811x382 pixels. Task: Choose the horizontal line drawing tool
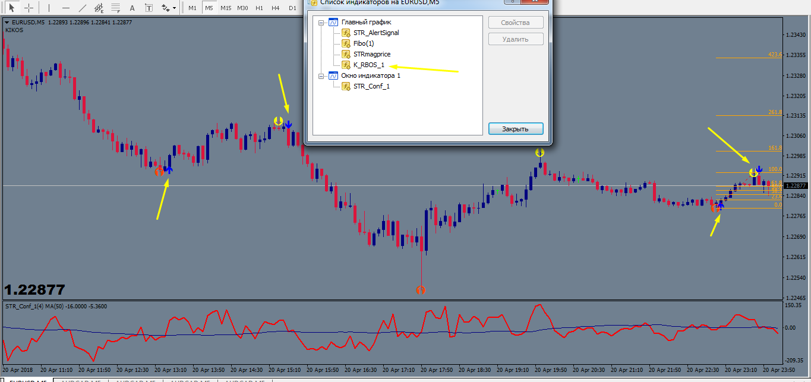[x=66, y=8]
